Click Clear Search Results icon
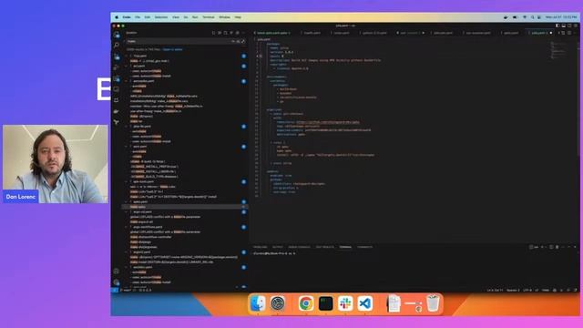Viewport: 583px width, 328px height. pyautogui.click(x=220, y=33)
